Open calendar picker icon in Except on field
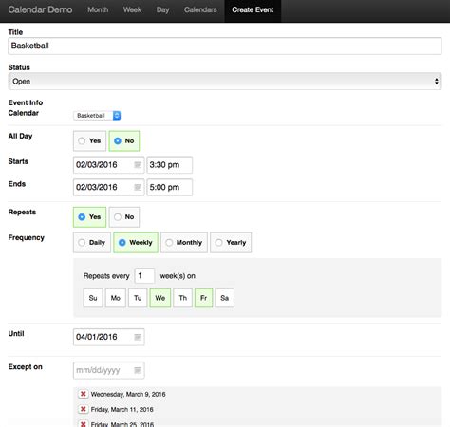 click(138, 370)
